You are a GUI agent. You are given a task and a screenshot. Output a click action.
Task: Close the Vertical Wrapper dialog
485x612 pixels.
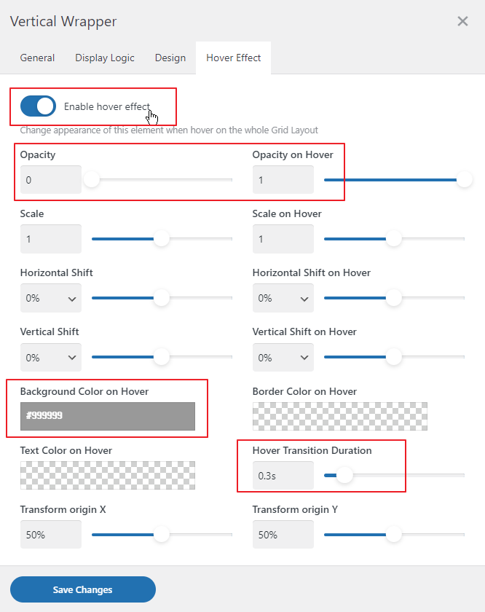(462, 21)
